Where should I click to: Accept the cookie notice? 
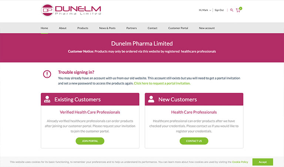coord(263,162)
